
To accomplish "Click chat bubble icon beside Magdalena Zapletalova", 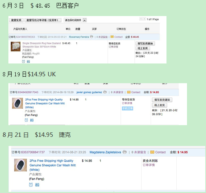I will coord(124,152).
